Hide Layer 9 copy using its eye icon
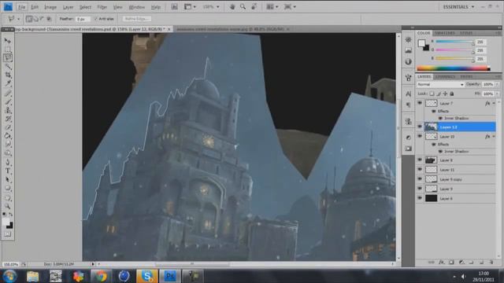 click(420, 179)
